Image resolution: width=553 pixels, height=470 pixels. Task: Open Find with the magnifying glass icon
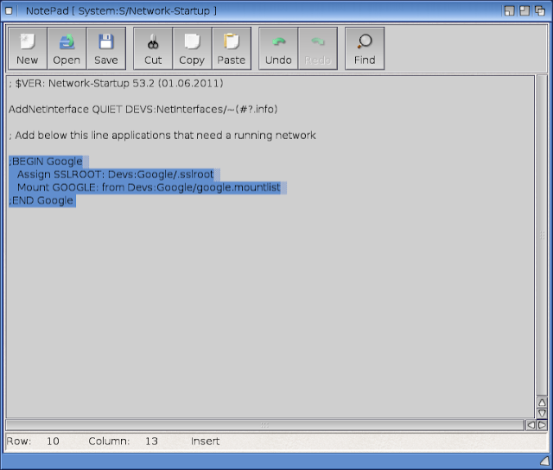point(365,48)
